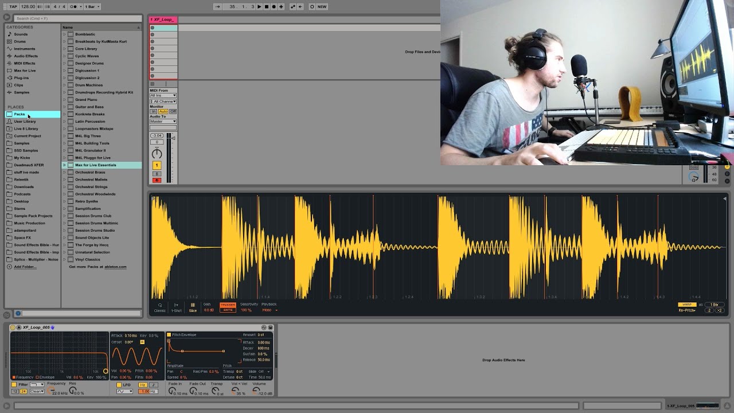Viewport: 734px width, 413px height.
Task: Switch Simpler to Slice mode
Action: (x=193, y=307)
